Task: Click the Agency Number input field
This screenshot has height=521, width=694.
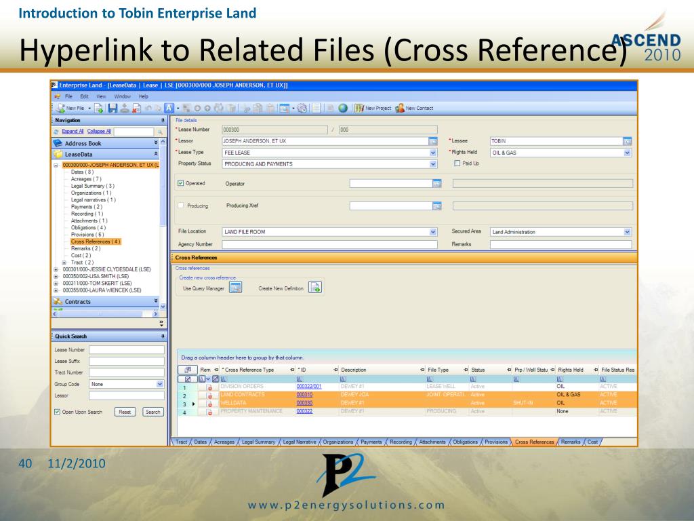Action: [x=330, y=244]
